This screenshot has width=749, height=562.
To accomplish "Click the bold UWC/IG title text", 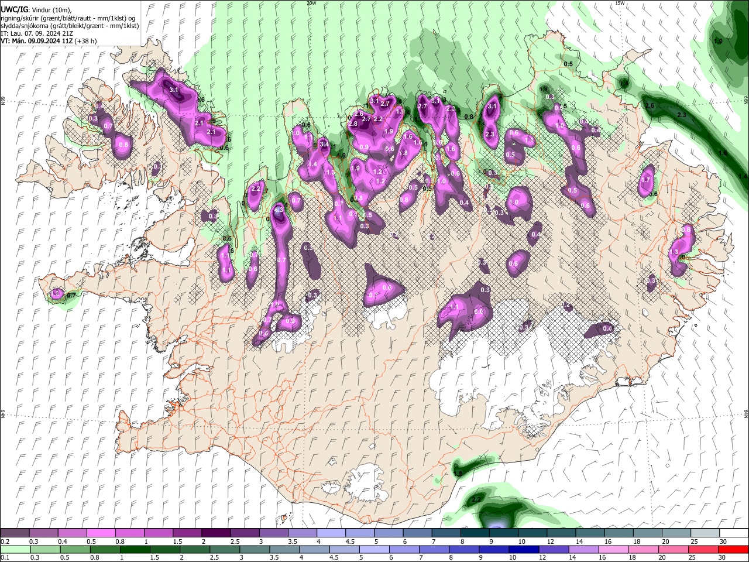I will pos(13,10).
